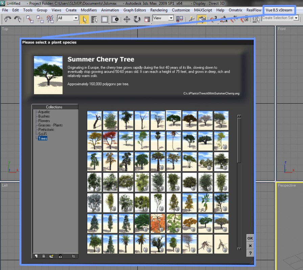
Task: Select the orange leaf close-up thumbnail
Action: click(x=158, y=223)
